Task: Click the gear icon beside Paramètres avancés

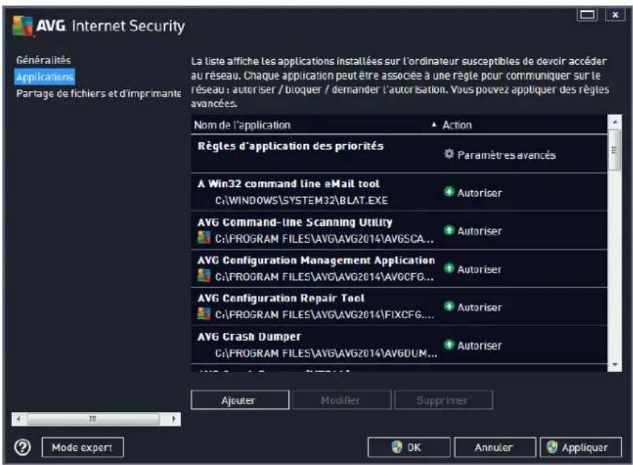Action: tap(449, 154)
